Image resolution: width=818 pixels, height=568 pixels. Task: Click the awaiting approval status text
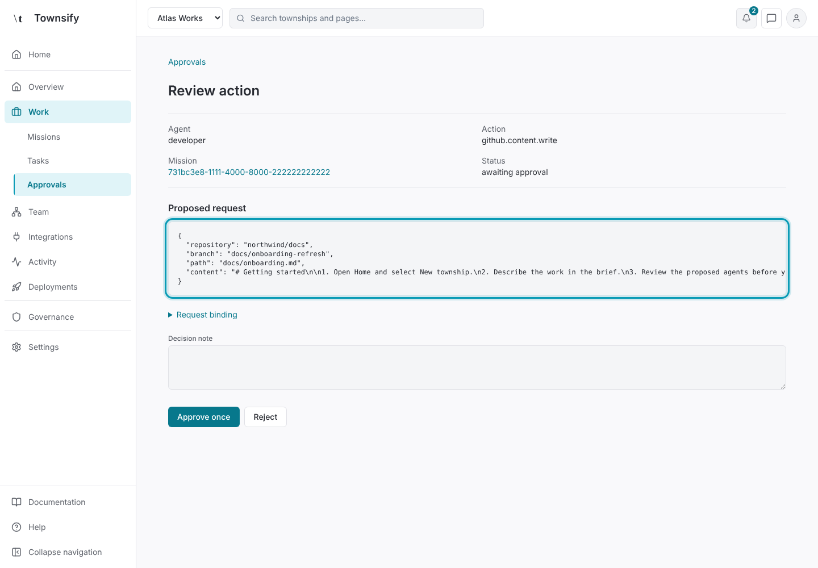pos(515,172)
